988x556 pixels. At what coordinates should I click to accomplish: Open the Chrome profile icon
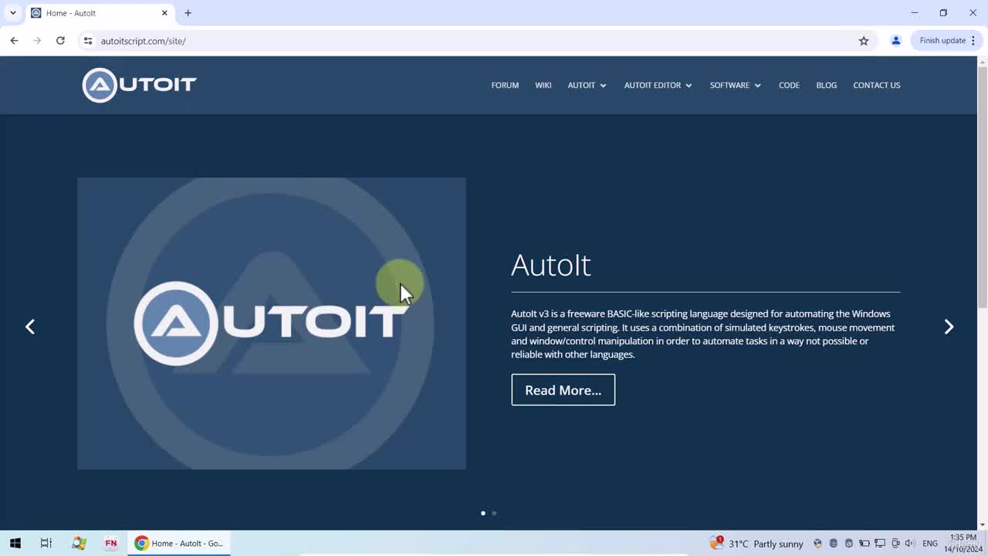coord(896,40)
